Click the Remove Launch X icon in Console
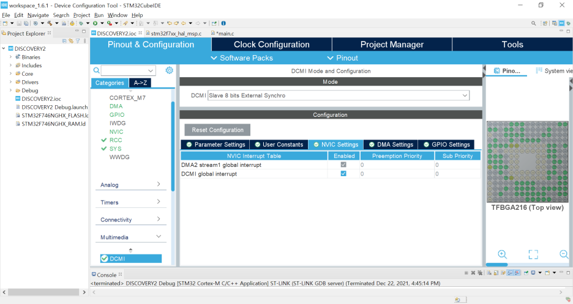This screenshot has height=304, width=573. pyautogui.click(x=473, y=273)
